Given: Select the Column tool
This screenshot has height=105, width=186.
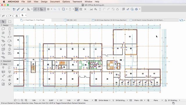Looking at the screenshot, I should (10, 33).
